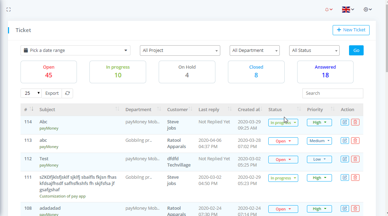Open the settings gear menu
This screenshot has width=388, height=216.
pyautogui.click(x=367, y=9)
